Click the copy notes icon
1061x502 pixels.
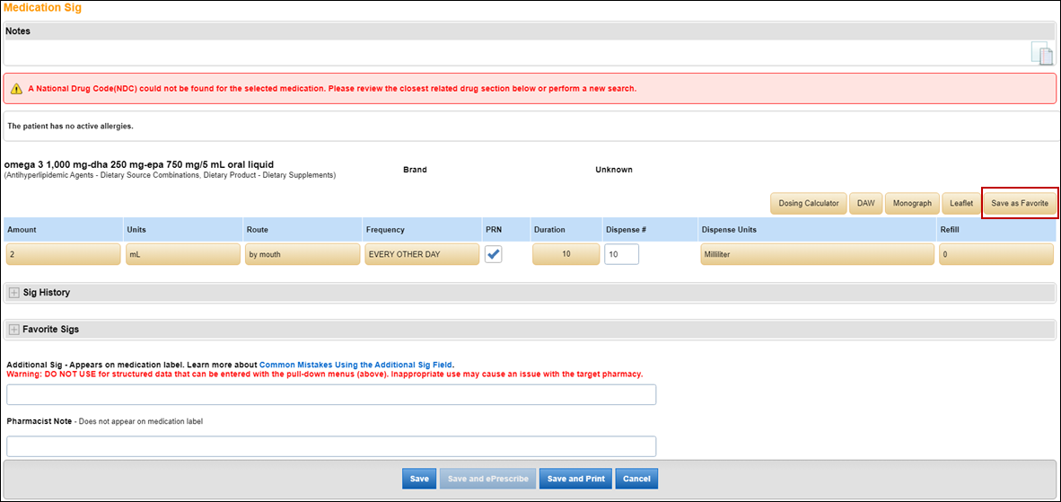[1041, 54]
